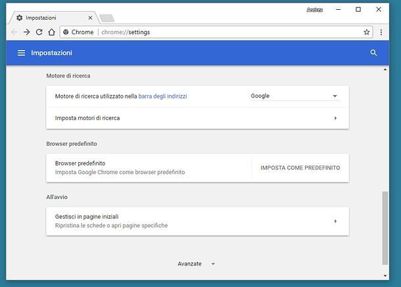Screen dimensions: 401x287
Task: Click the vertical scrollbar thumb
Action: 385,228
